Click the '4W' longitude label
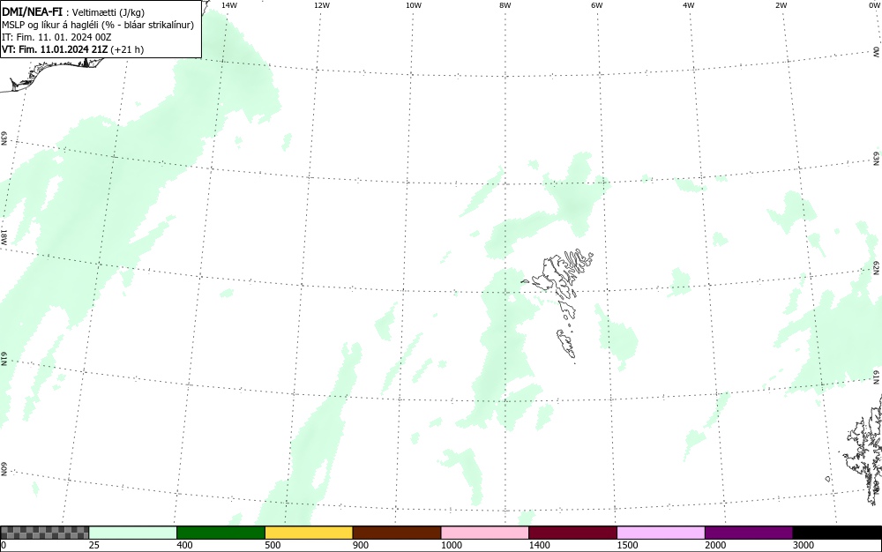 coord(689,5)
